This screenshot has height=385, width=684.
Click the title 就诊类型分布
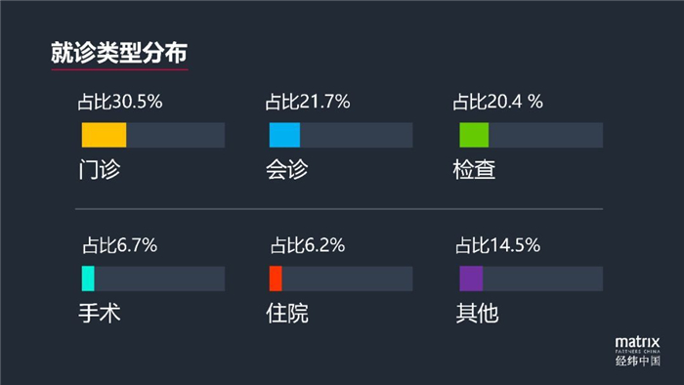click(x=119, y=53)
